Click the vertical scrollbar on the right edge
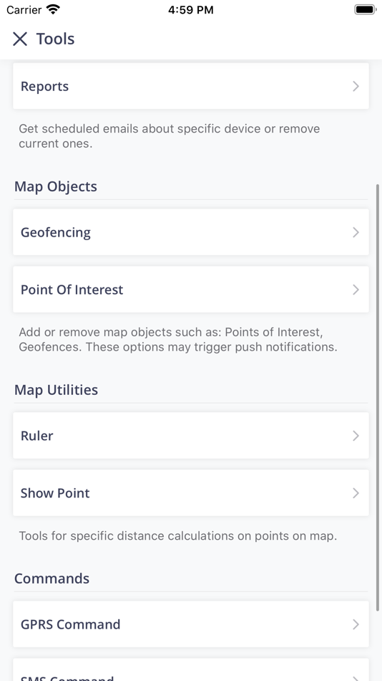382x681 pixels. click(x=378, y=397)
